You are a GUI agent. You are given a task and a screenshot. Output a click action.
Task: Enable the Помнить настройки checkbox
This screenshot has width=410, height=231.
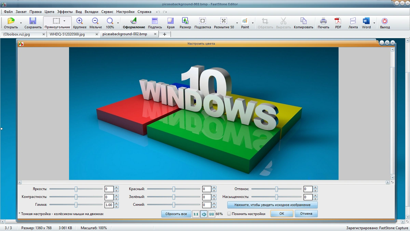click(x=229, y=214)
